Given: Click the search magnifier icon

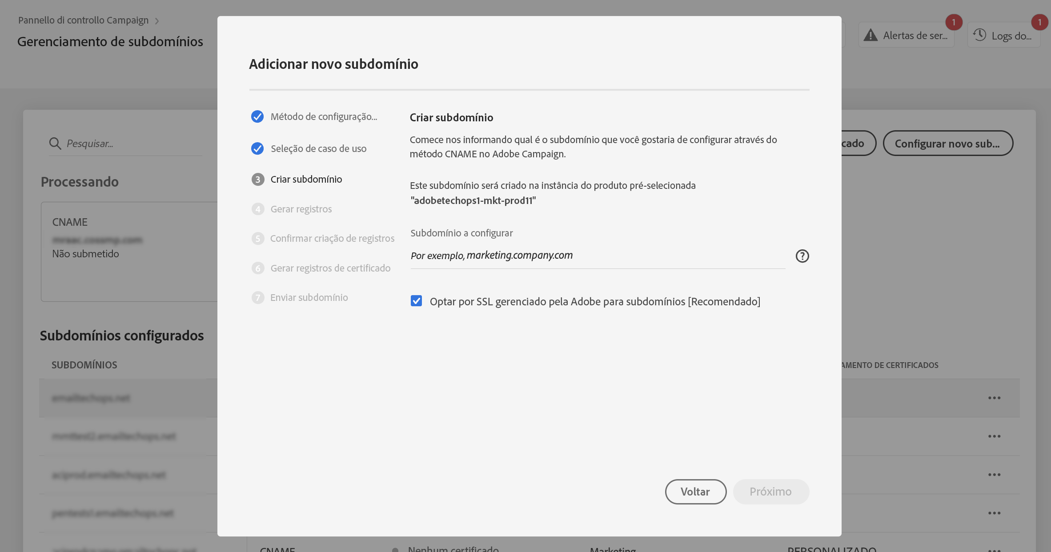Looking at the screenshot, I should click(55, 144).
